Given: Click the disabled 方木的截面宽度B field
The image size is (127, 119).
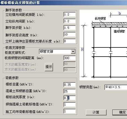Looking at the screenshot, I should click(70, 64).
